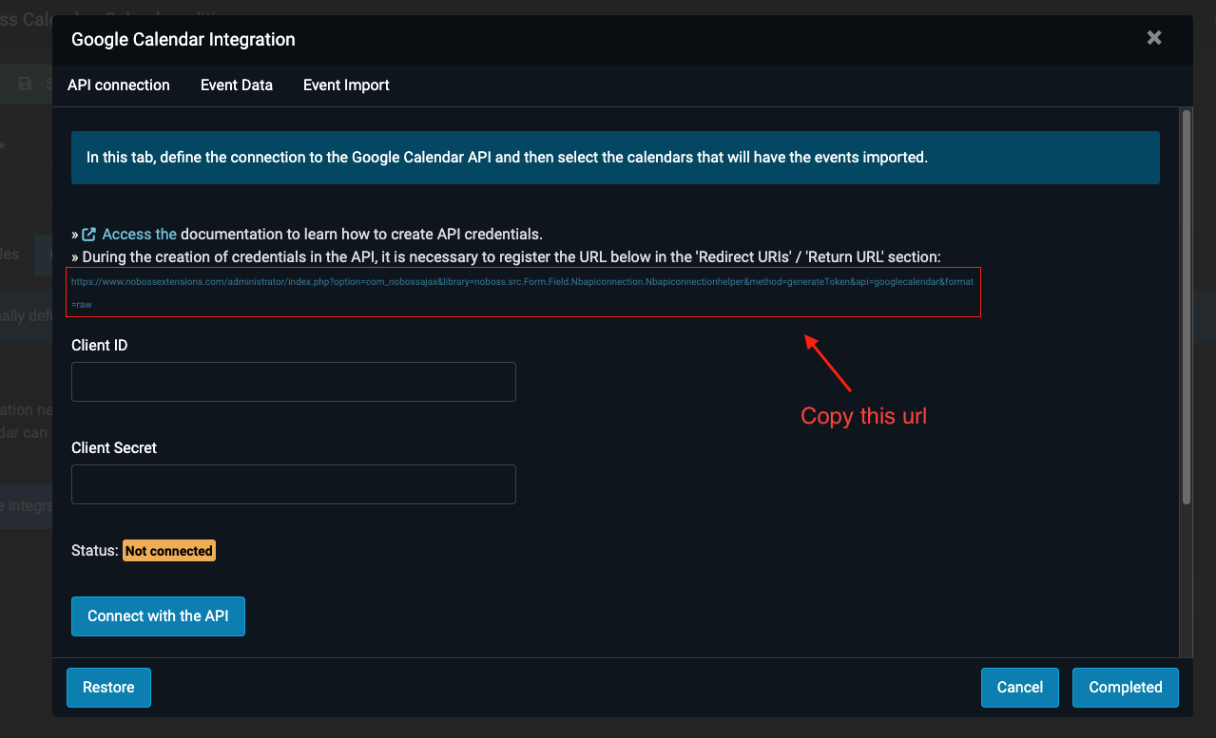
Task: Open the Event Data tab
Action: point(237,85)
